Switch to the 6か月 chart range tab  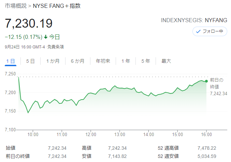click(78, 61)
